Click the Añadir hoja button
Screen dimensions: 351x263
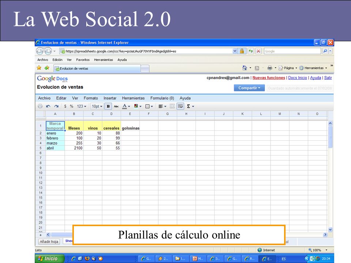click(49, 241)
